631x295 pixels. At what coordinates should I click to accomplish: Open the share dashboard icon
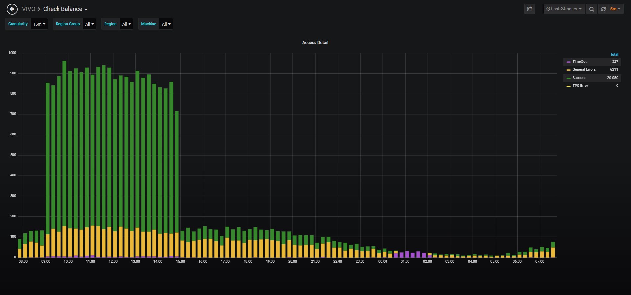[x=529, y=9]
